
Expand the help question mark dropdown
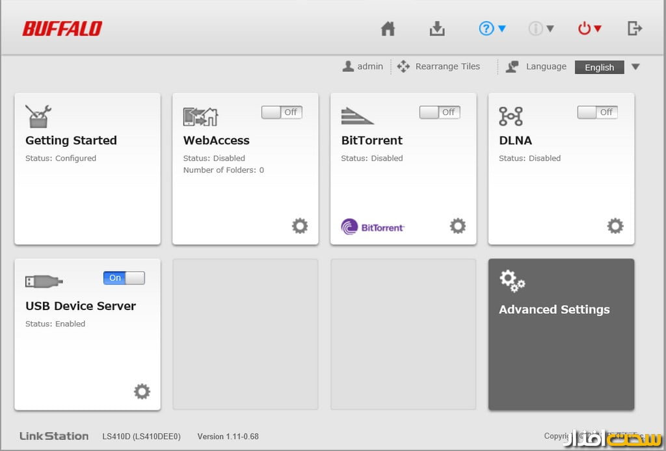tap(492, 29)
